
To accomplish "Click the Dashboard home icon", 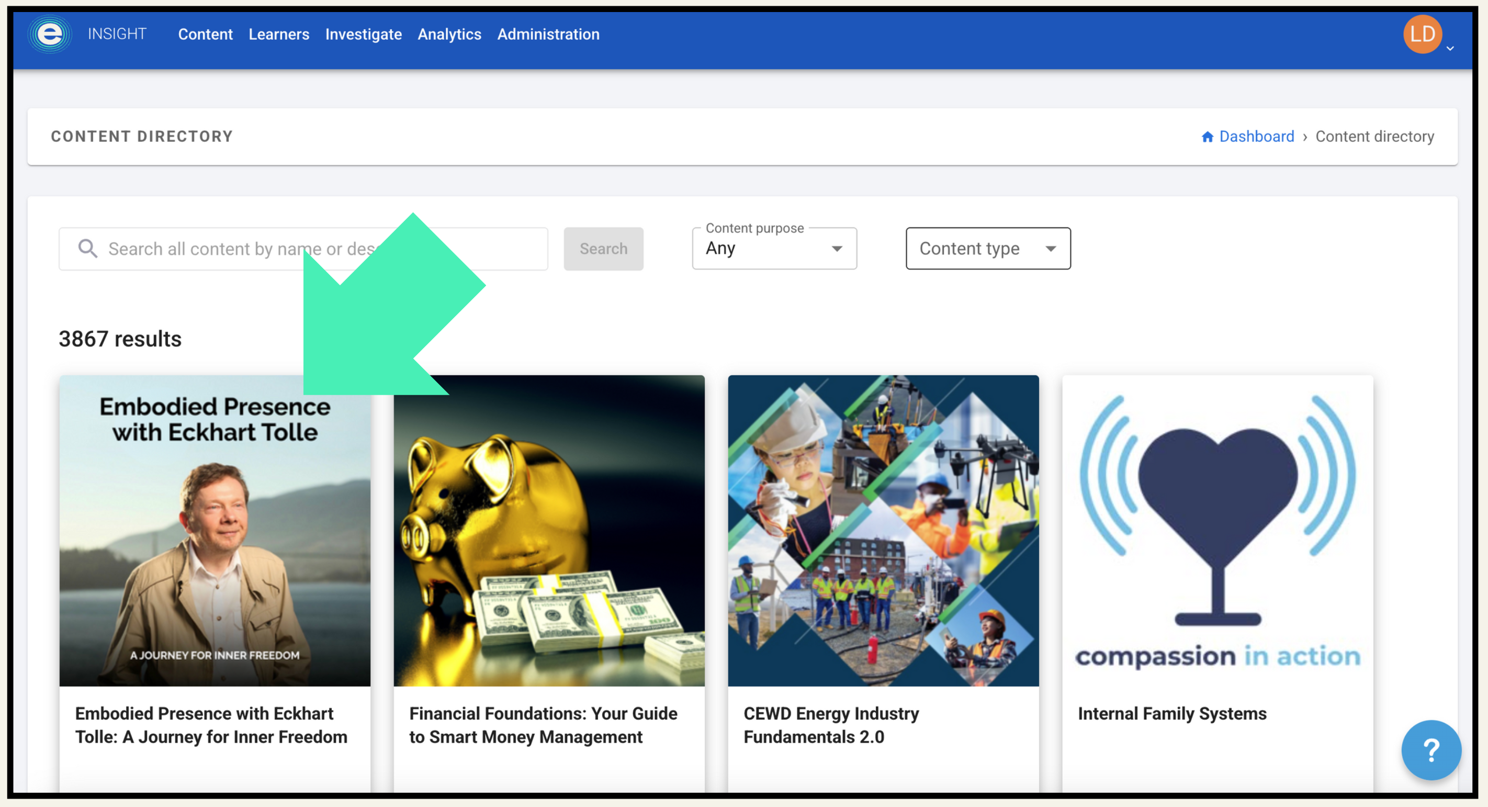I will click(1207, 137).
